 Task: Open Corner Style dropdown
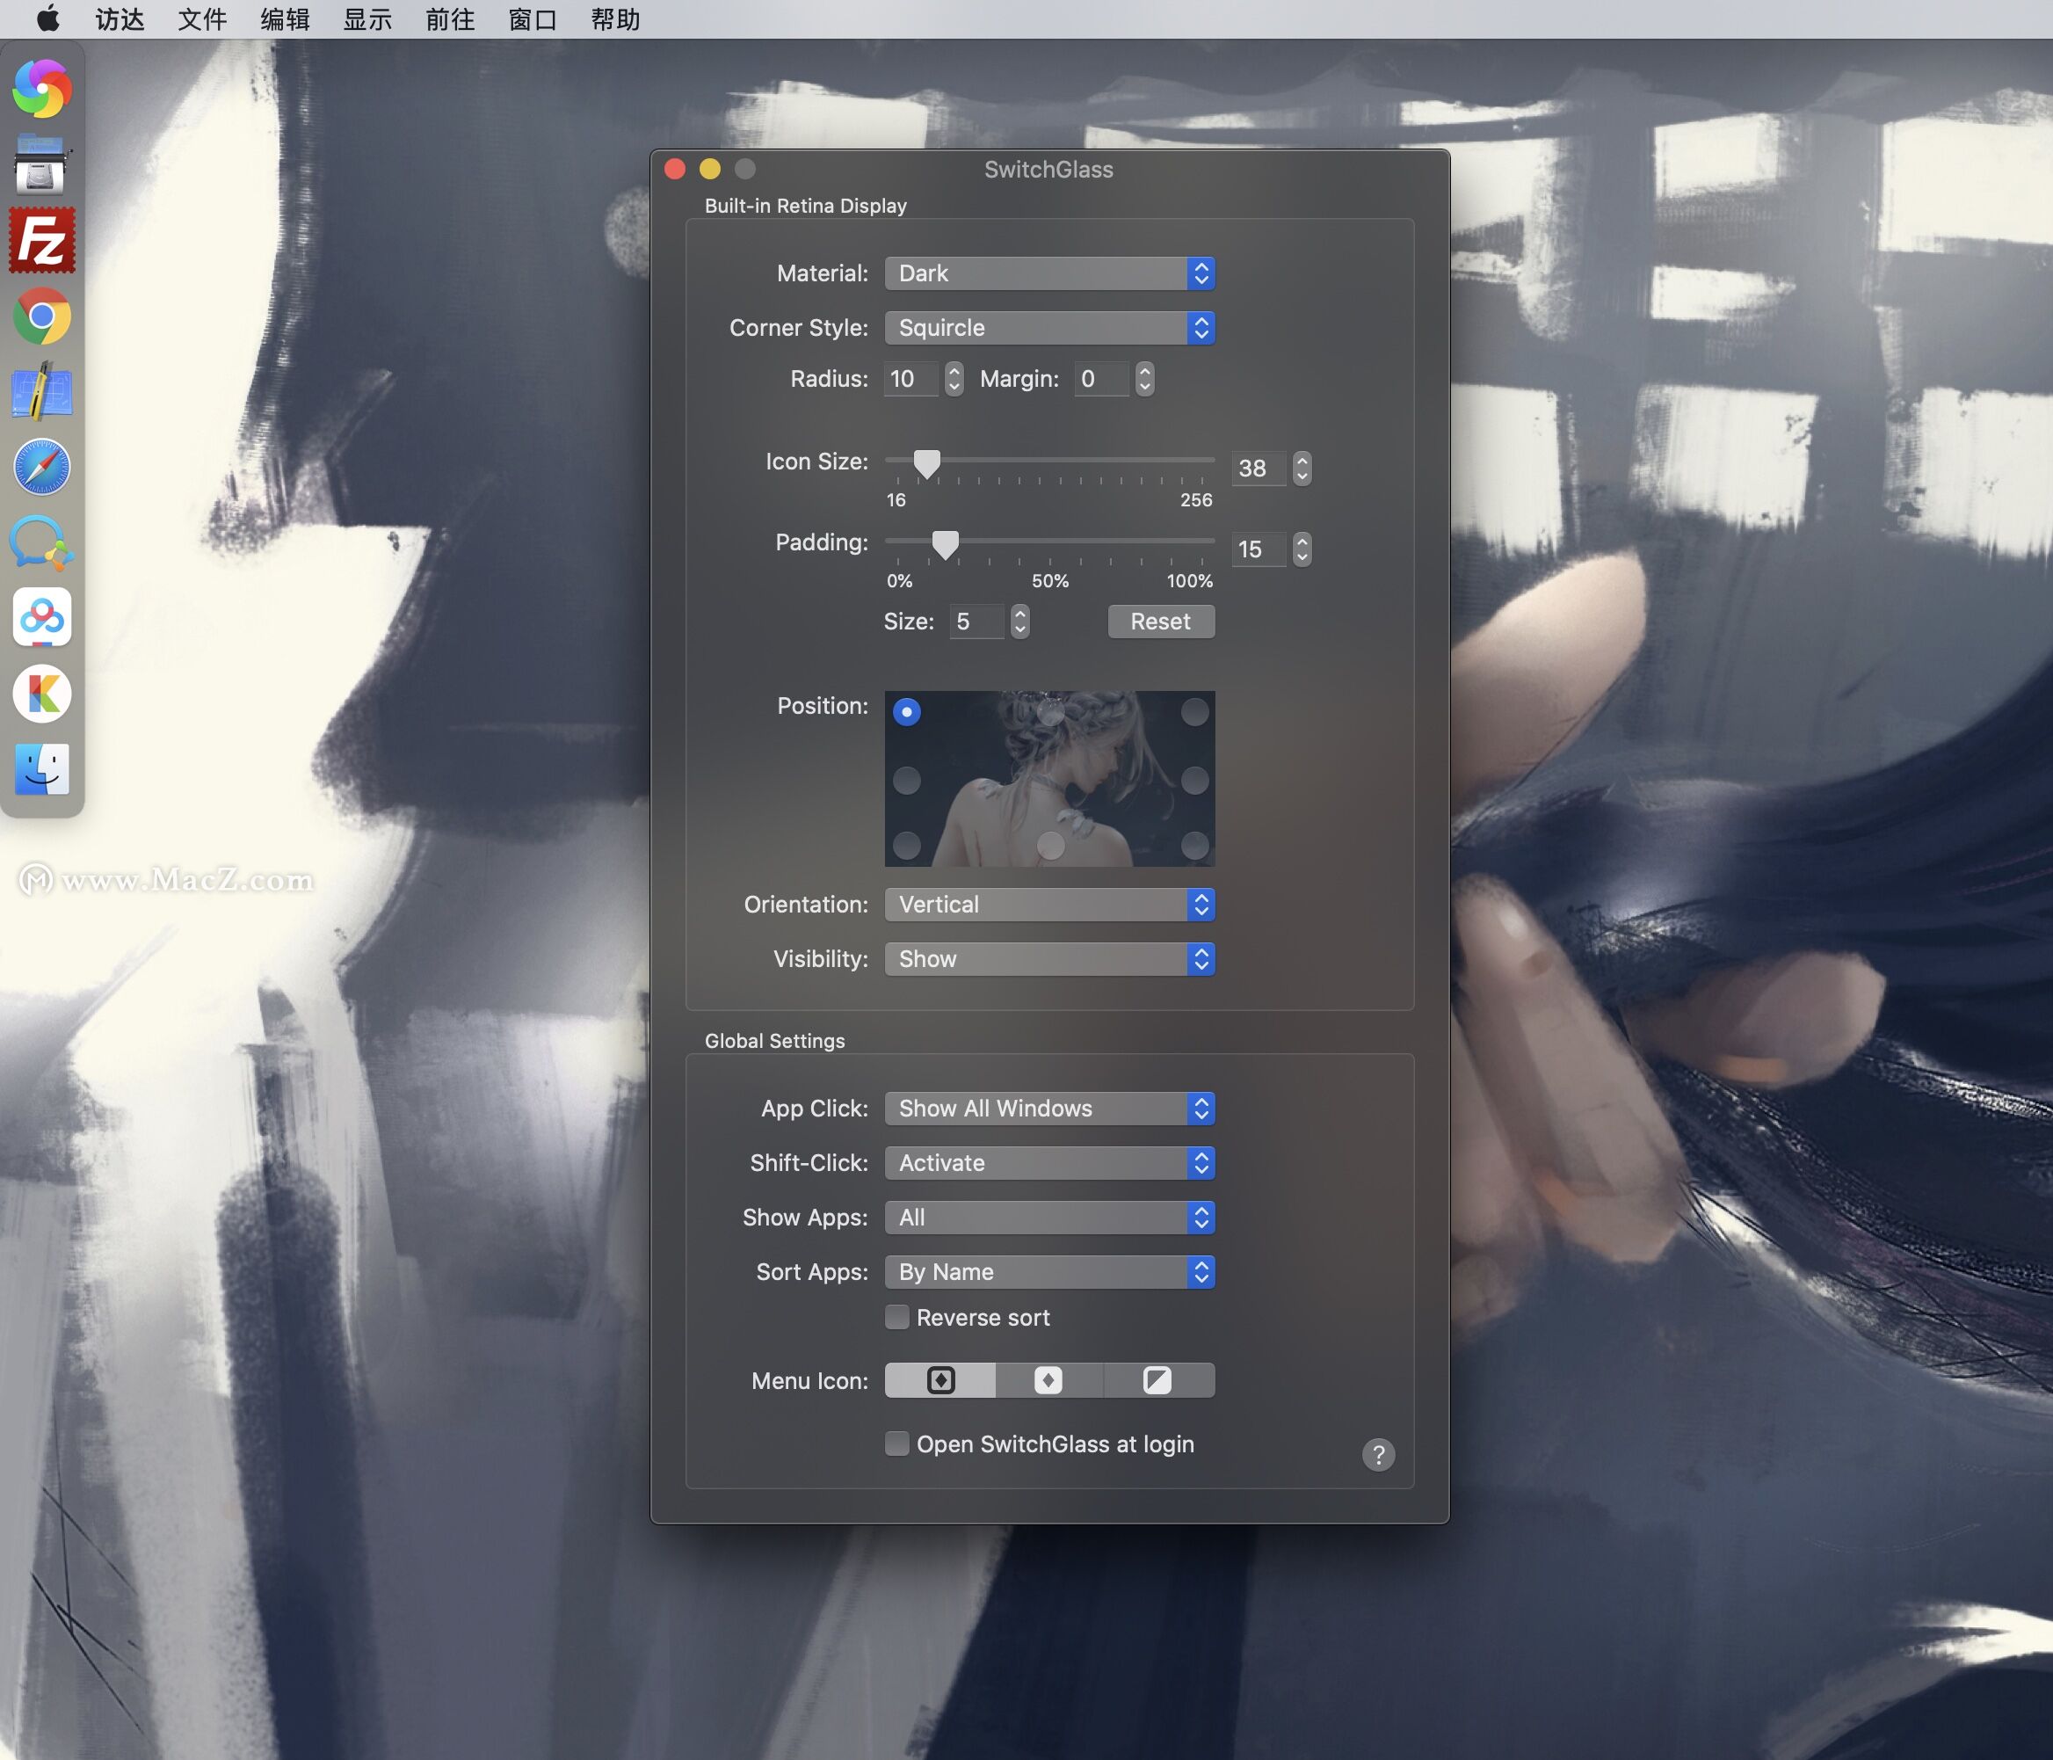click(x=1049, y=328)
